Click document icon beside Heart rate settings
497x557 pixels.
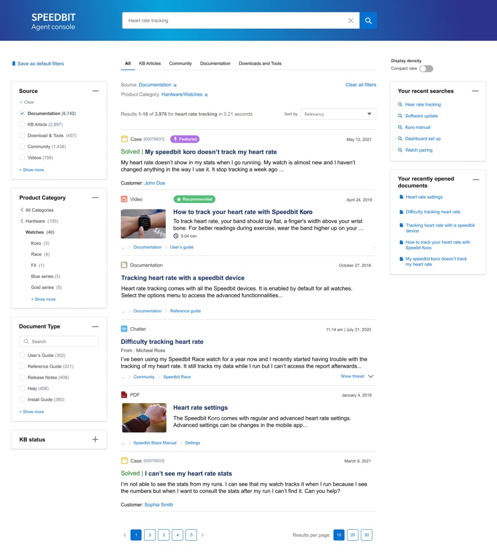(x=401, y=197)
